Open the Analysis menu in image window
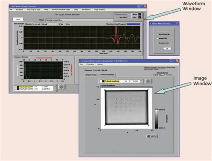212x161 pixels. [x=100, y=64]
